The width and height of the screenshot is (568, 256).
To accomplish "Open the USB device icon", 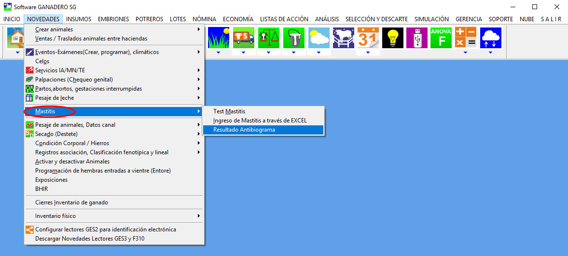I will 416,38.
